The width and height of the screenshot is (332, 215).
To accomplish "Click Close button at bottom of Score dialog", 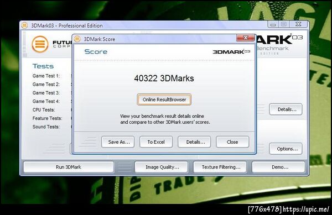I will (232, 142).
